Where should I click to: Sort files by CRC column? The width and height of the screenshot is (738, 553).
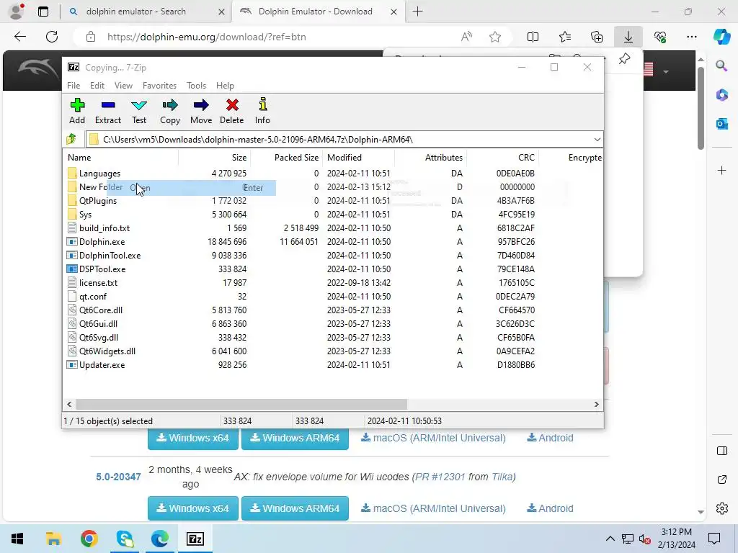[x=502, y=158]
